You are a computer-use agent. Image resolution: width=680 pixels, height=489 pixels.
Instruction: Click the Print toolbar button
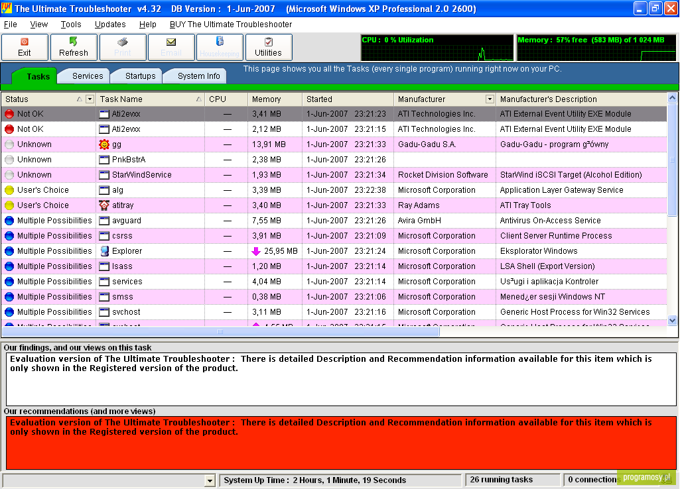pos(122,47)
